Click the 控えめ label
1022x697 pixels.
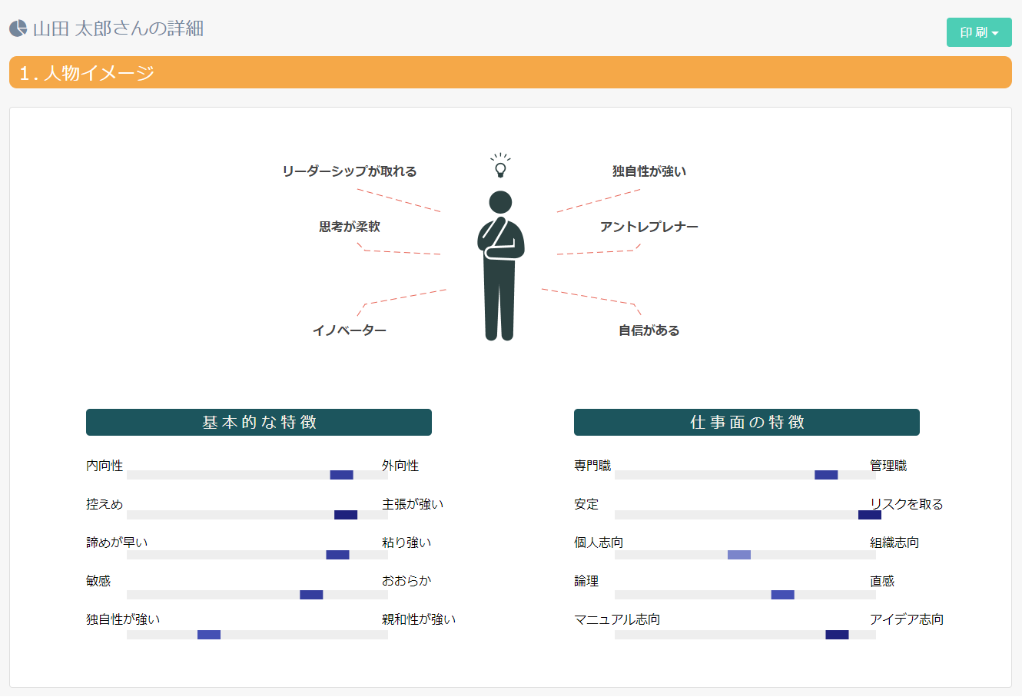click(x=105, y=504)
